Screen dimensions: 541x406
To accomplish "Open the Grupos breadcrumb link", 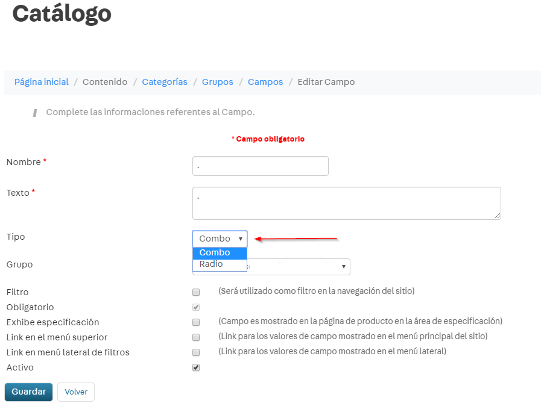I will click(217, 82).
